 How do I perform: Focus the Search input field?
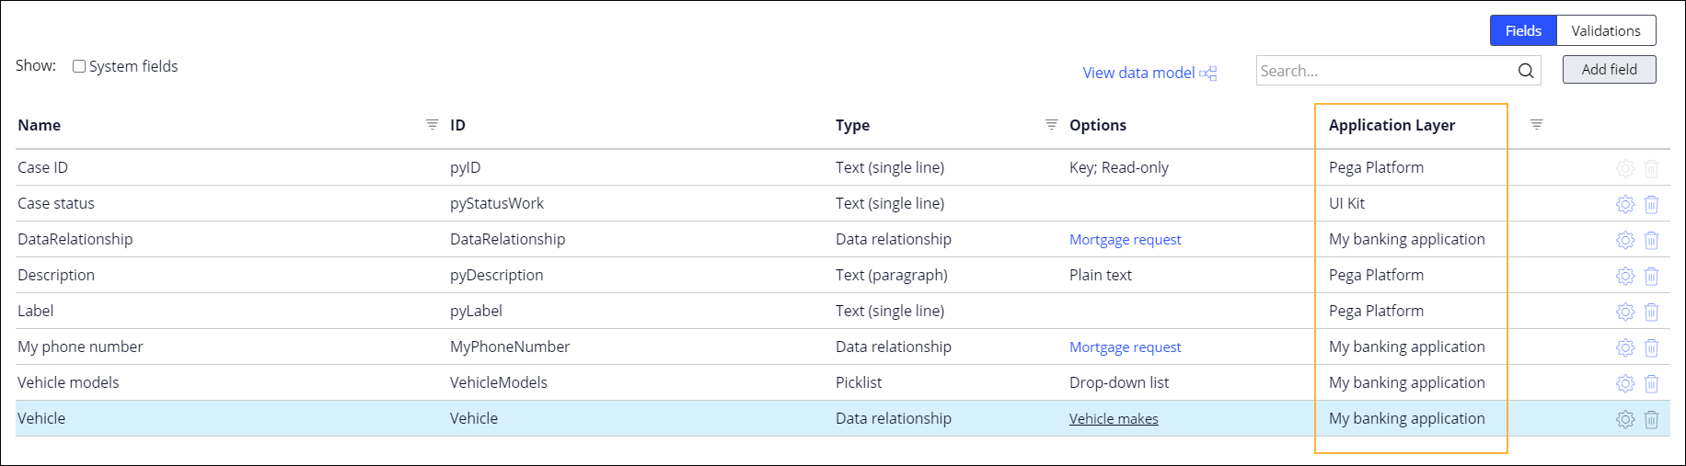[1385, 71]
